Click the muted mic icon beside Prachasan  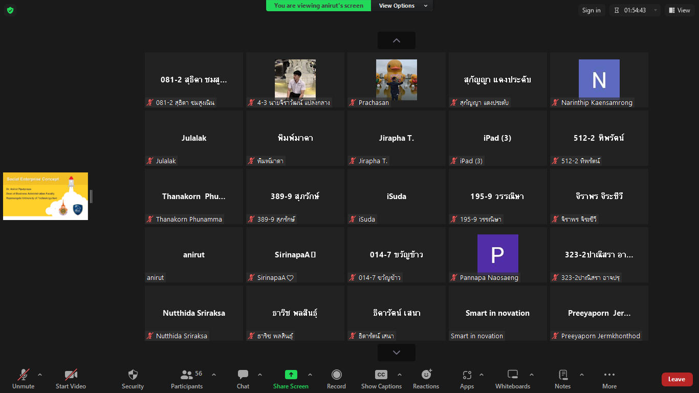point(353,102)
